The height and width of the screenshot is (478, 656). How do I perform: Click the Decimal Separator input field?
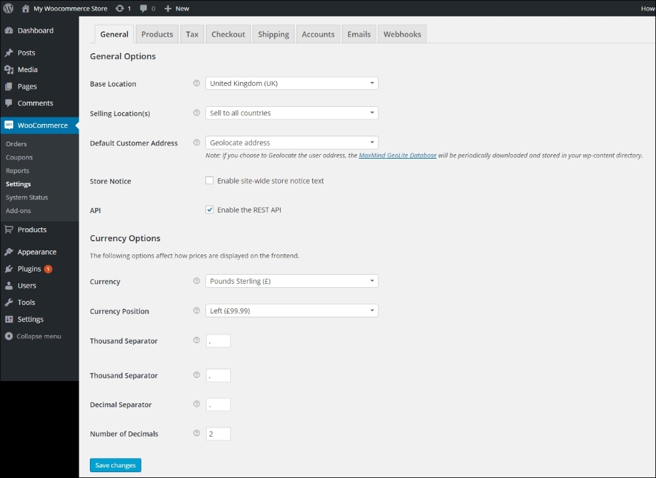tap(218, 405)
